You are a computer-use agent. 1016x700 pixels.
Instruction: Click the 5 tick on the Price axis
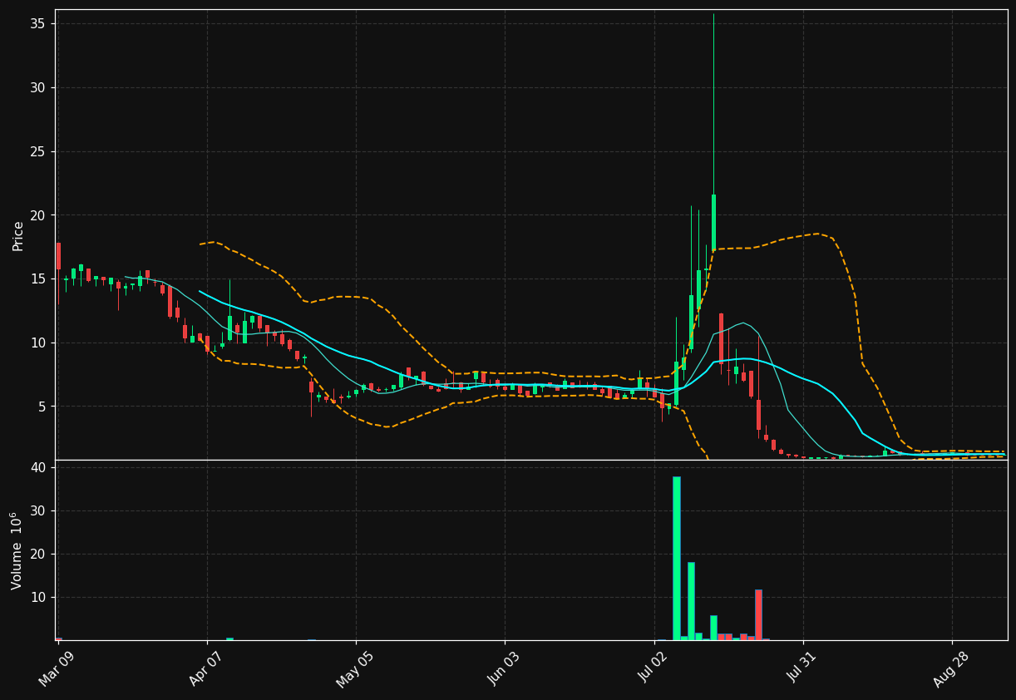tap(43, 407)
